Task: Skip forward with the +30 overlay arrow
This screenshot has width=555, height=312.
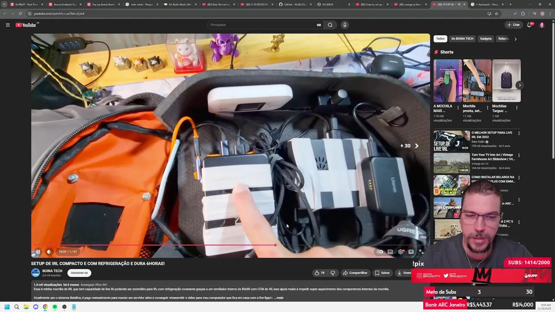Action: [x=417, y=146]
